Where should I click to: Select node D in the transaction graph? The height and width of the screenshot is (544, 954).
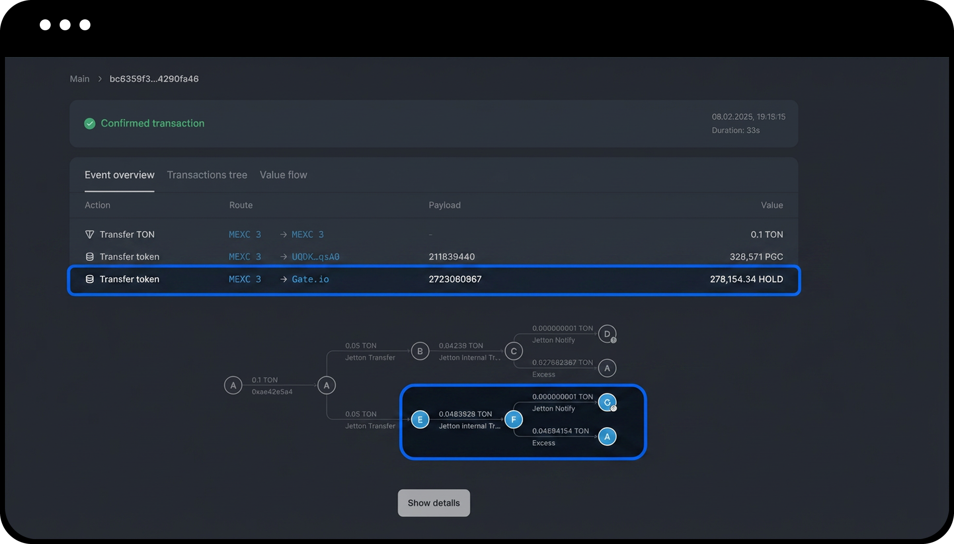[x=607, y=334]
